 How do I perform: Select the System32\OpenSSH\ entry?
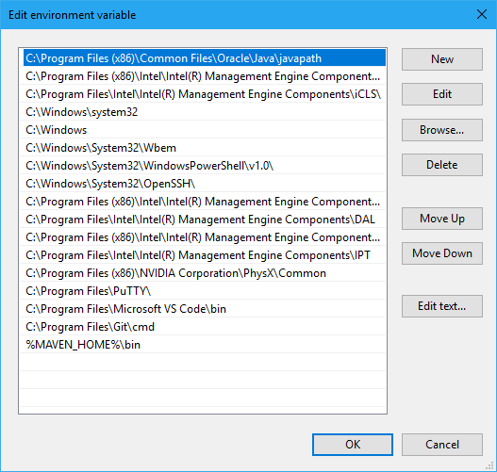click(203, 184)
